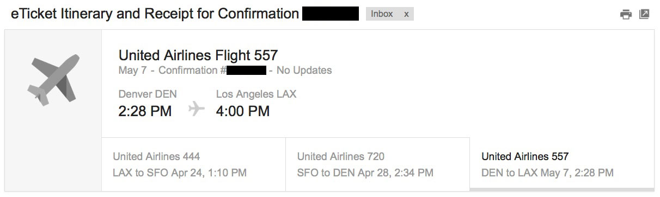Click the United Airlines Flight 557 heading
Screen dimensions: 660x197
tap(198, 55)
